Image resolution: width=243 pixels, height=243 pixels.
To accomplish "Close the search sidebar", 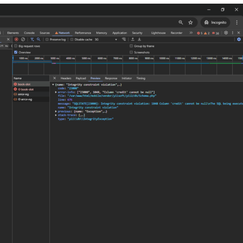I will 8,39.
